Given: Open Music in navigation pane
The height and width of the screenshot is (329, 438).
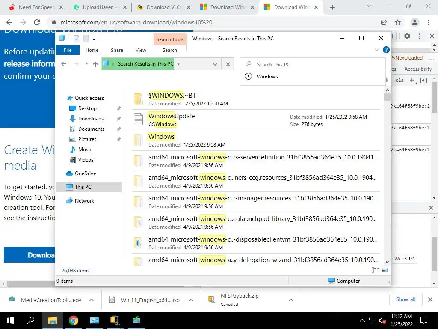Looking at the screenshot, I should coord(85,150).
